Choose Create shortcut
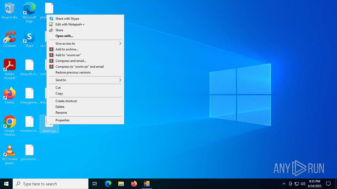Viewport: 337px width, 189px height. 85,101
